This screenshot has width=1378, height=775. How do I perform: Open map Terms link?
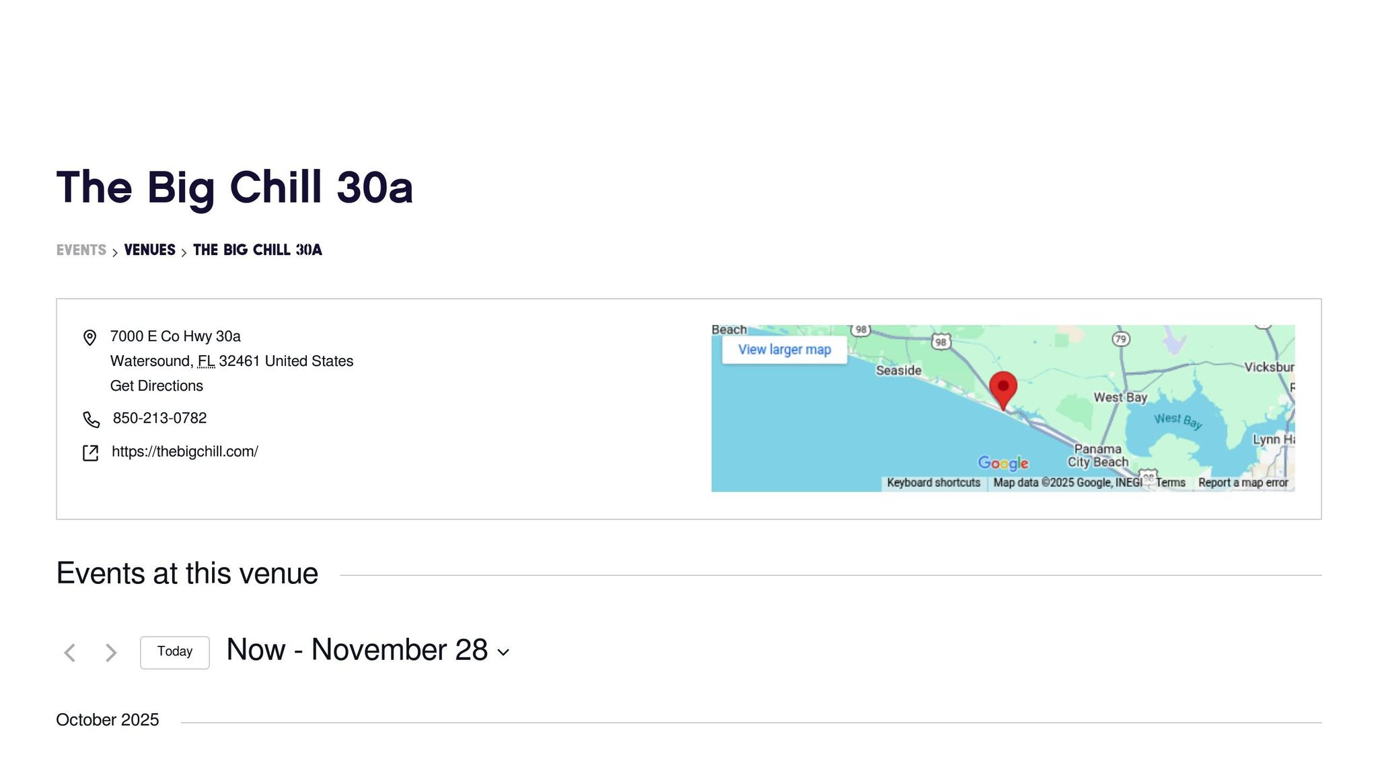(x=1170, y=483)
